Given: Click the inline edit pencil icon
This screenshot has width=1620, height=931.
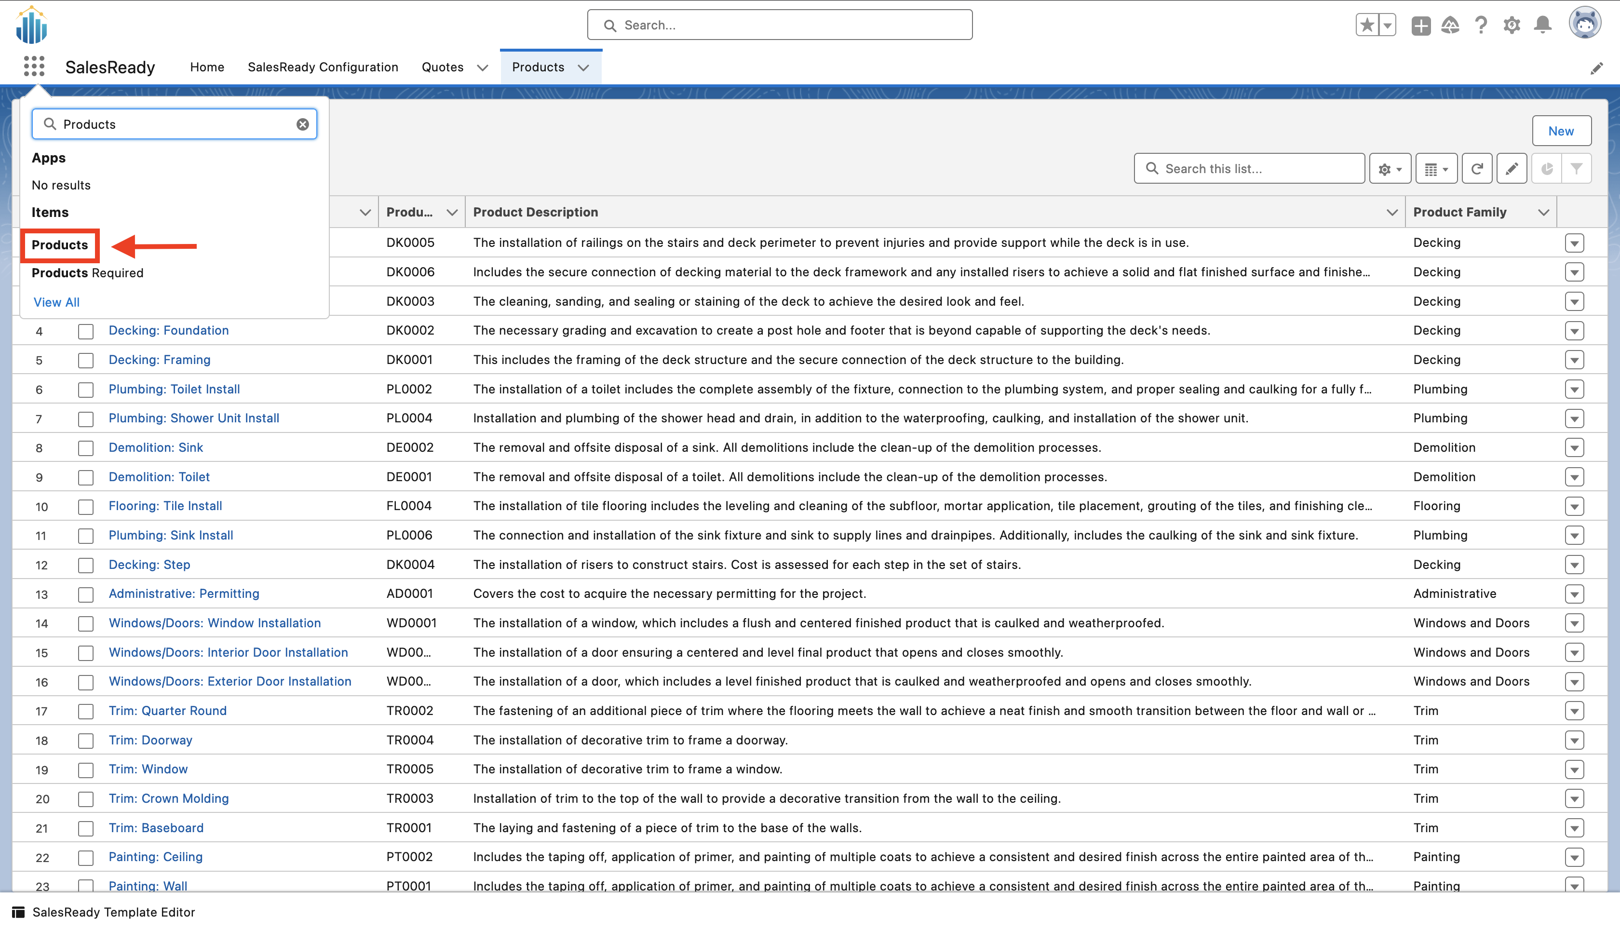Looking at the screenshot, I should [x=1512, y=168].
